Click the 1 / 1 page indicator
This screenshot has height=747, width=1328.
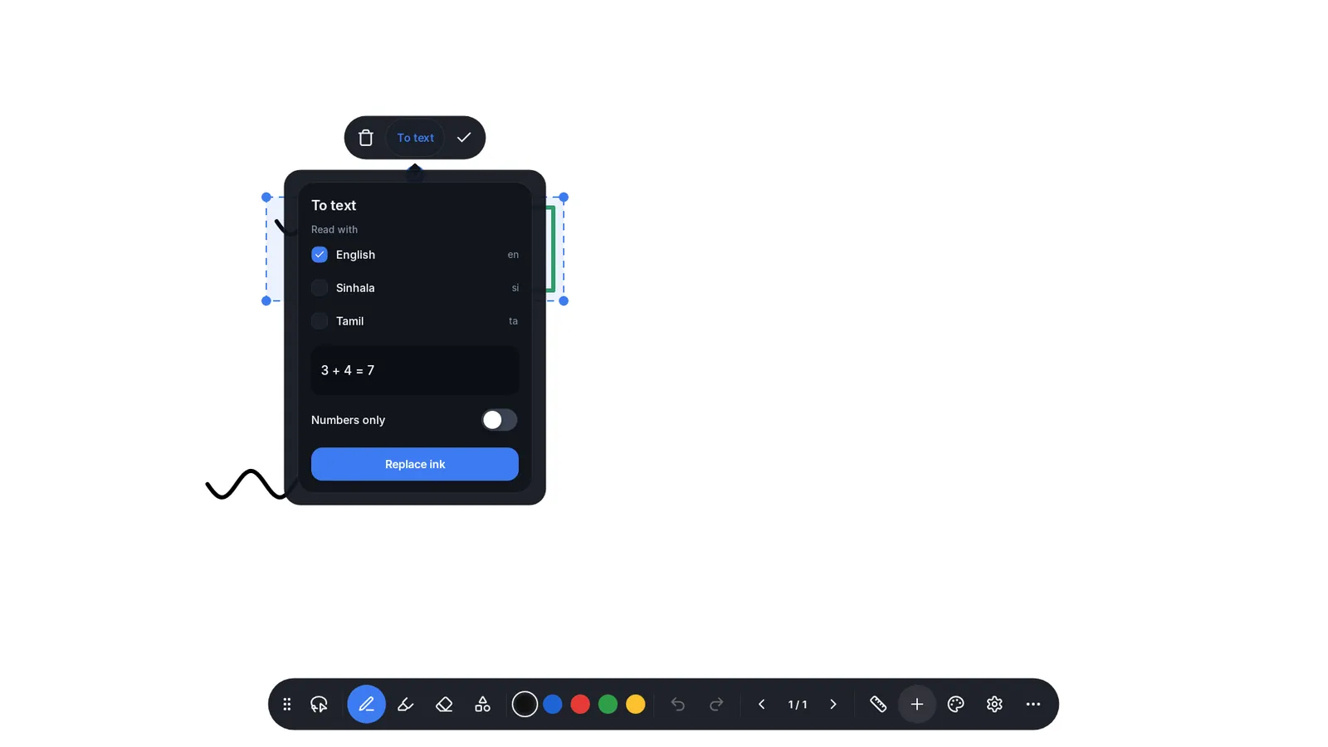click(x=798, y=705)
